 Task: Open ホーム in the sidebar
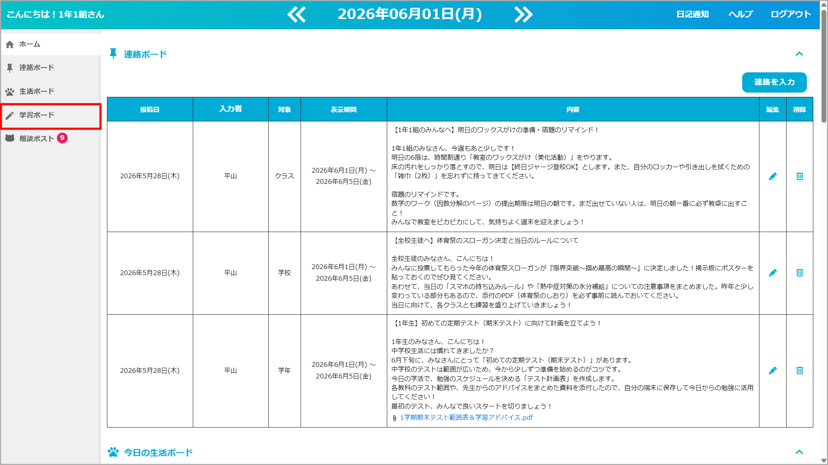point(50,44)
